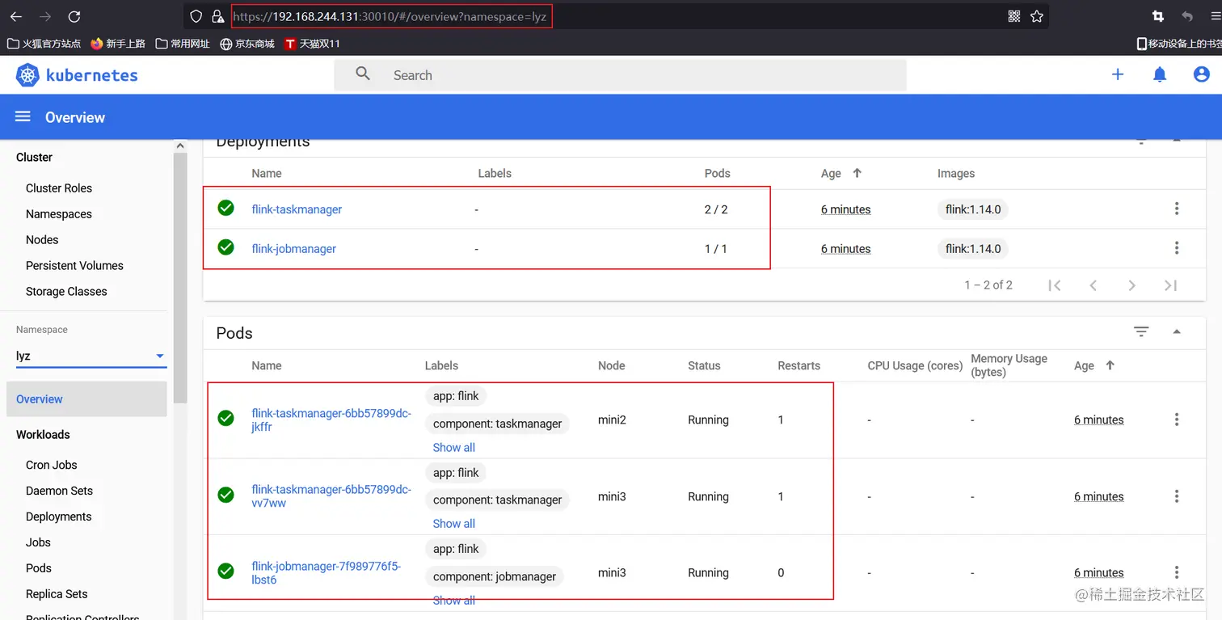Click status icon of flink-taskmanager deployment
Screen dimensions: 1222x620
click(x=226, y=208)
